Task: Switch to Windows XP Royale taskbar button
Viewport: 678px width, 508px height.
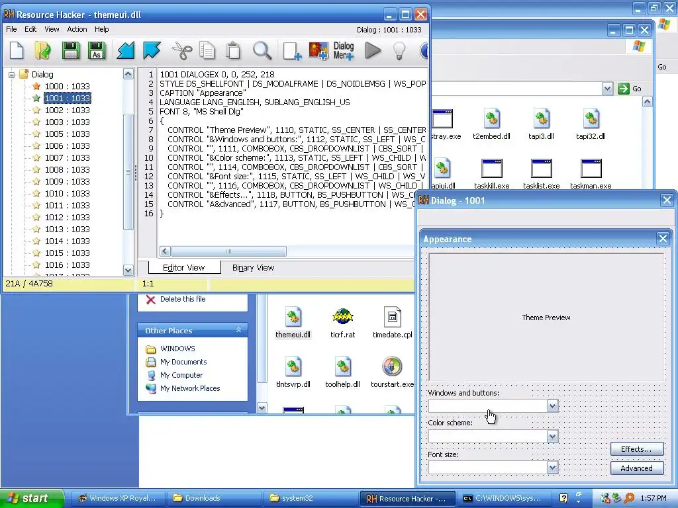Action: [x=118, y=498]
